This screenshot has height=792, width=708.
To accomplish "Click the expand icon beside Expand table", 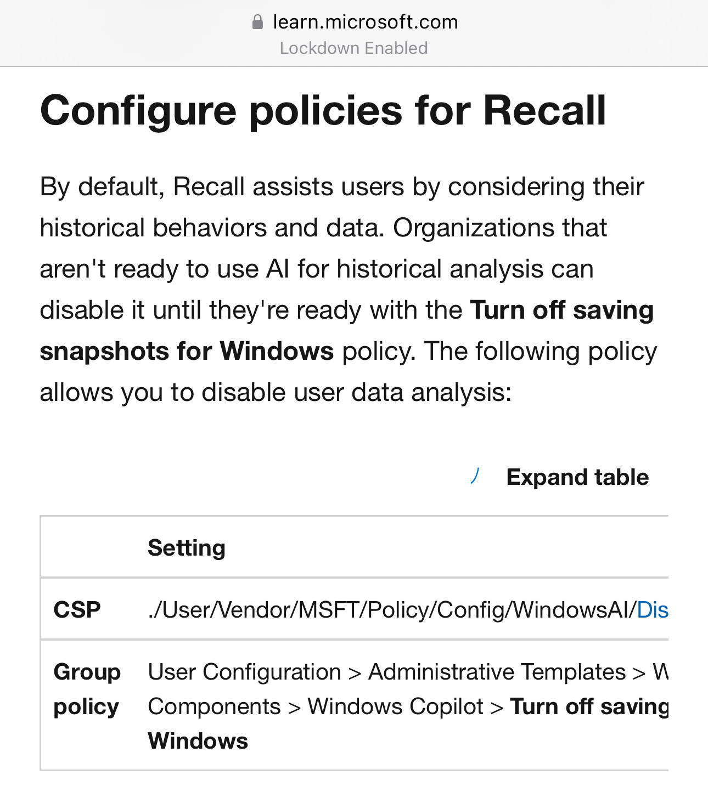I will click(x=475, y=477).
